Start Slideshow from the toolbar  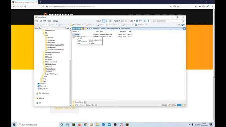[x=140, y=25]
